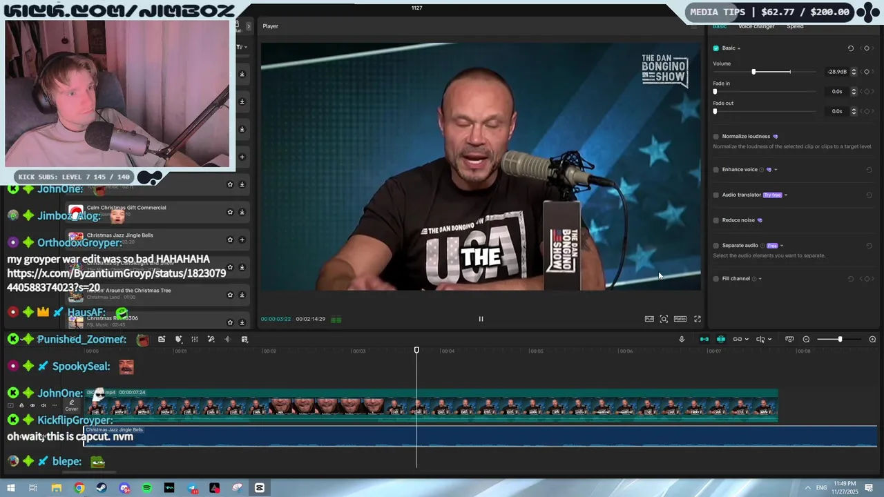The image size is (884, 497).
Task: Enable Enhance voice checkbox
Action: [715, 170]
